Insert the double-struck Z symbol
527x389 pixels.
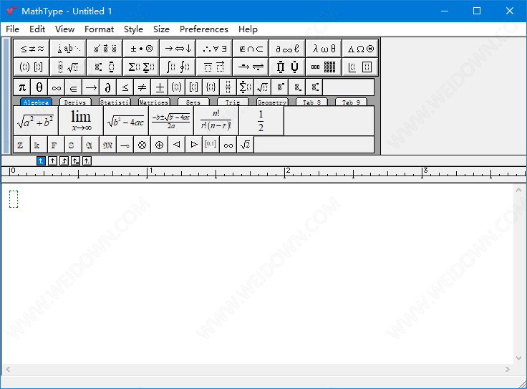pyautogui.click(x=22, y=145)
